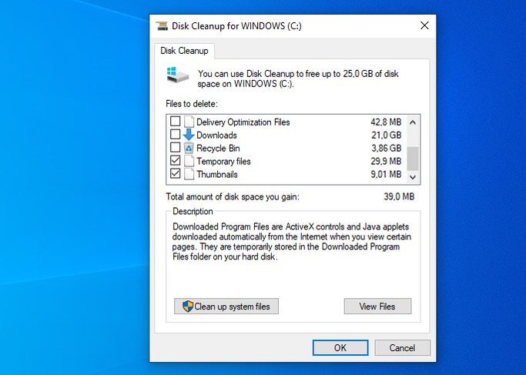Click the blue Downloads arrow icon

(x=189, y=135)
